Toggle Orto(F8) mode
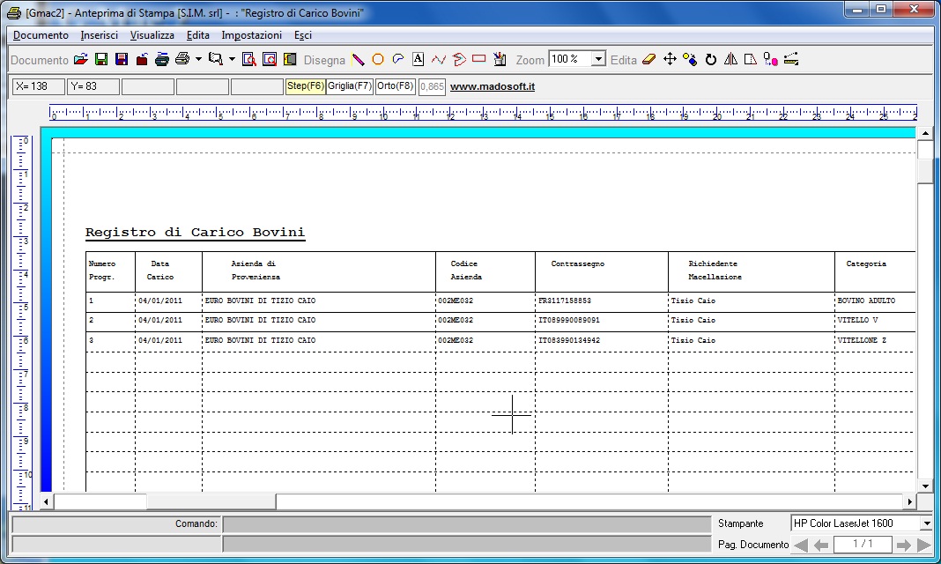 pos(396,86)
